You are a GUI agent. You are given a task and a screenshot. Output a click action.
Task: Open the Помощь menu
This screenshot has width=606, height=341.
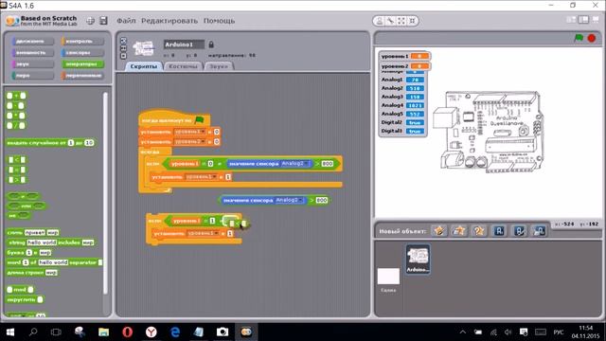219,21
